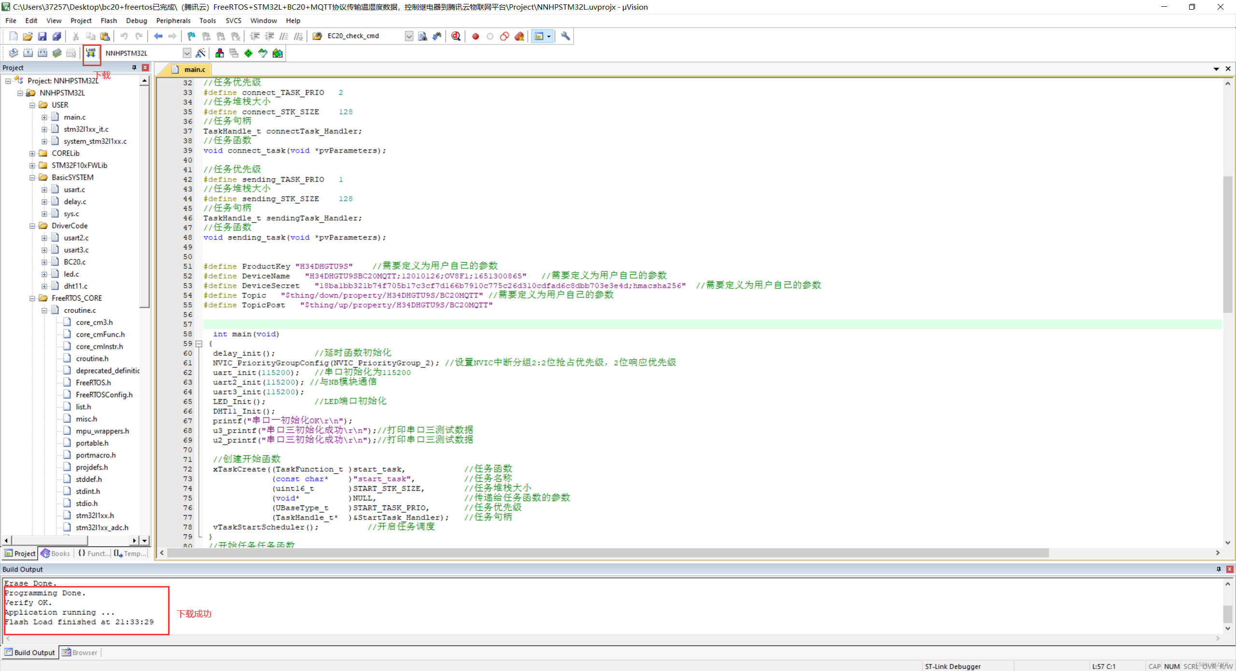Navigate backward with blue arrow
1236x671 pixels.
158,36
